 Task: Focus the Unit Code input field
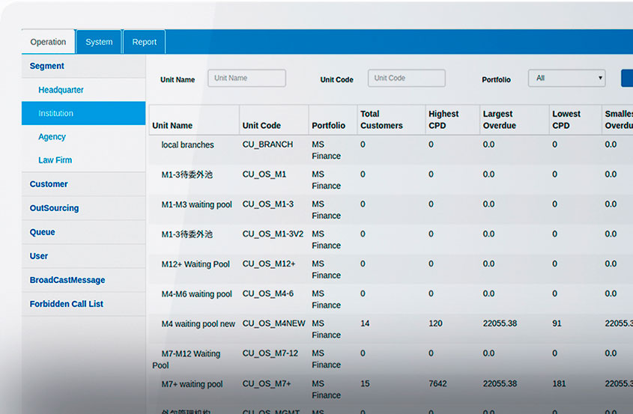pyautogui.click(x=407, y=79)
